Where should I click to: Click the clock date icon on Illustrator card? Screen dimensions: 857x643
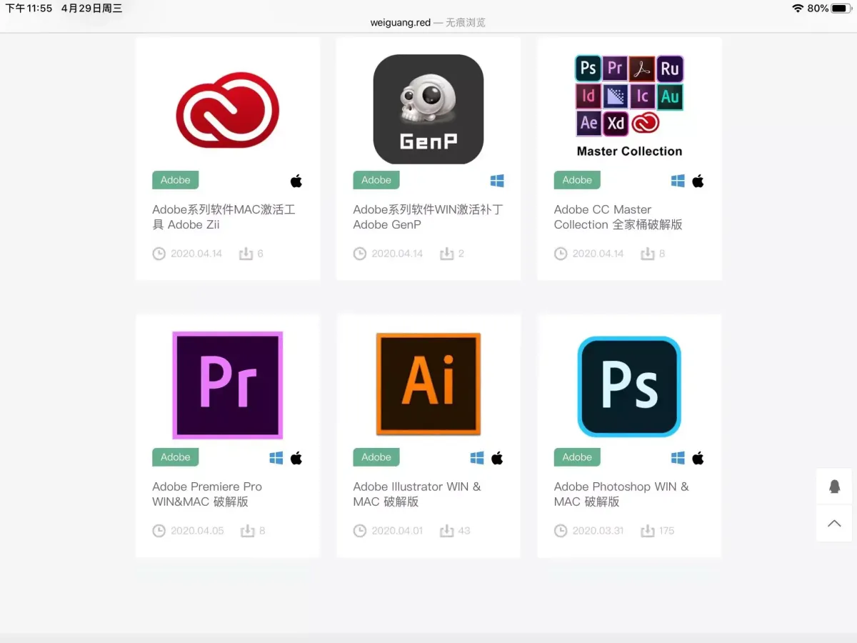tap(360, 531)
